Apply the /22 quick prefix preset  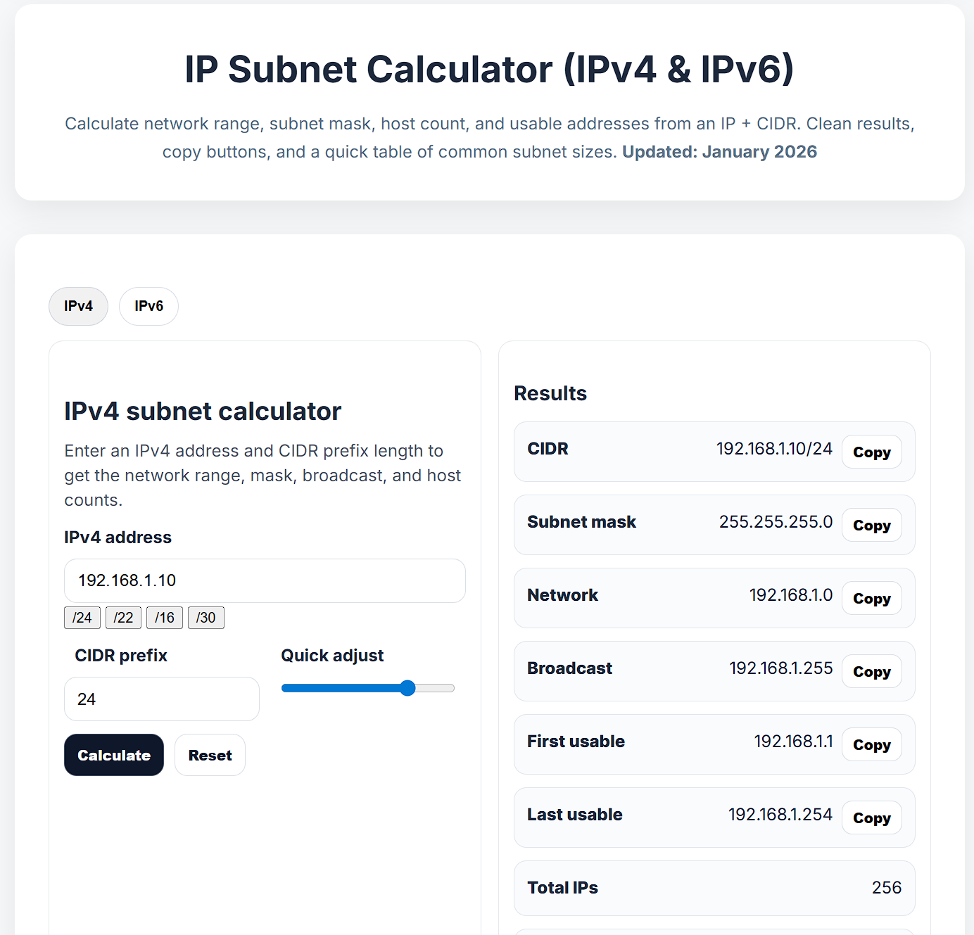[123, 618]
